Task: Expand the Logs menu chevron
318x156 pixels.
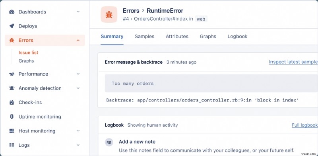Action: [78, 145]
